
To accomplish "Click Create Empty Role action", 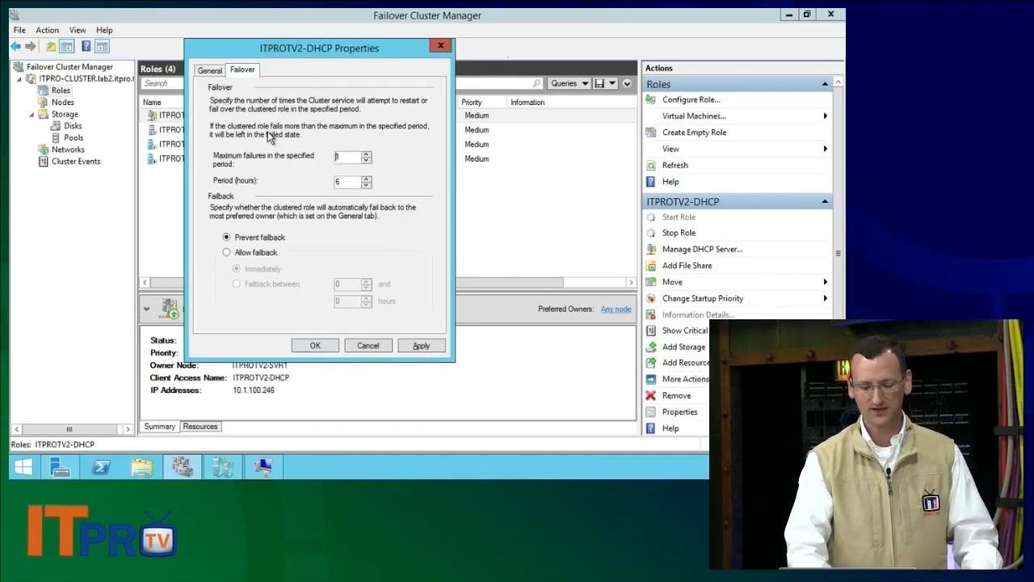I will (x=694, y=133).
